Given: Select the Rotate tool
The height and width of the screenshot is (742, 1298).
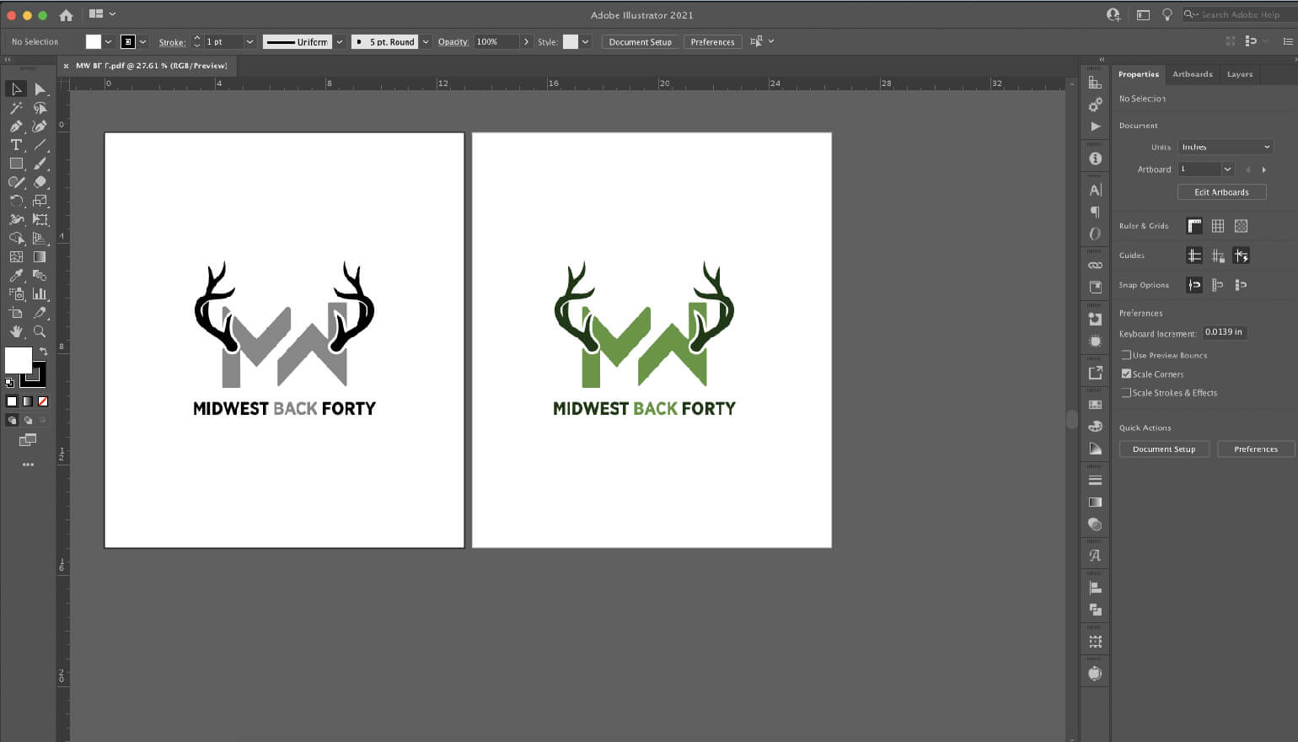Looking at the screenshot, I should point(16,201).
